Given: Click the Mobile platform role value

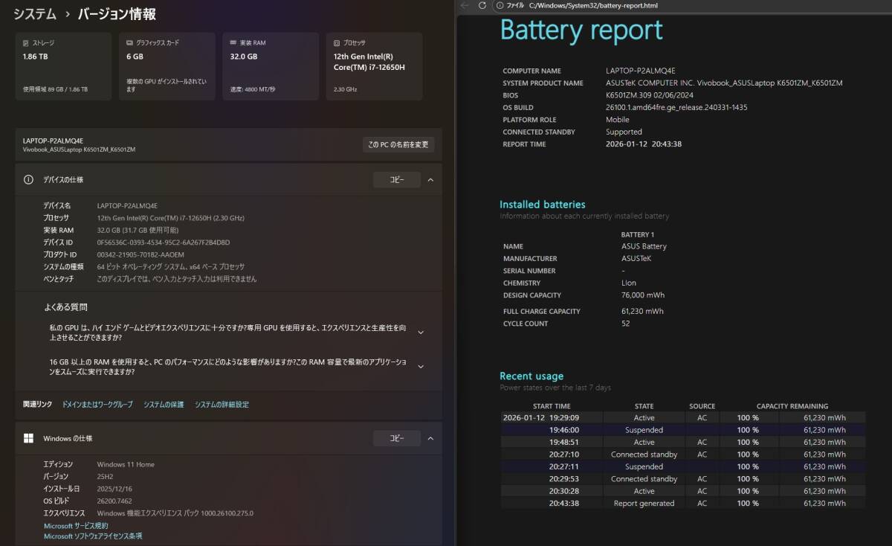Looking at the screenshot, I should coord(618,120).
